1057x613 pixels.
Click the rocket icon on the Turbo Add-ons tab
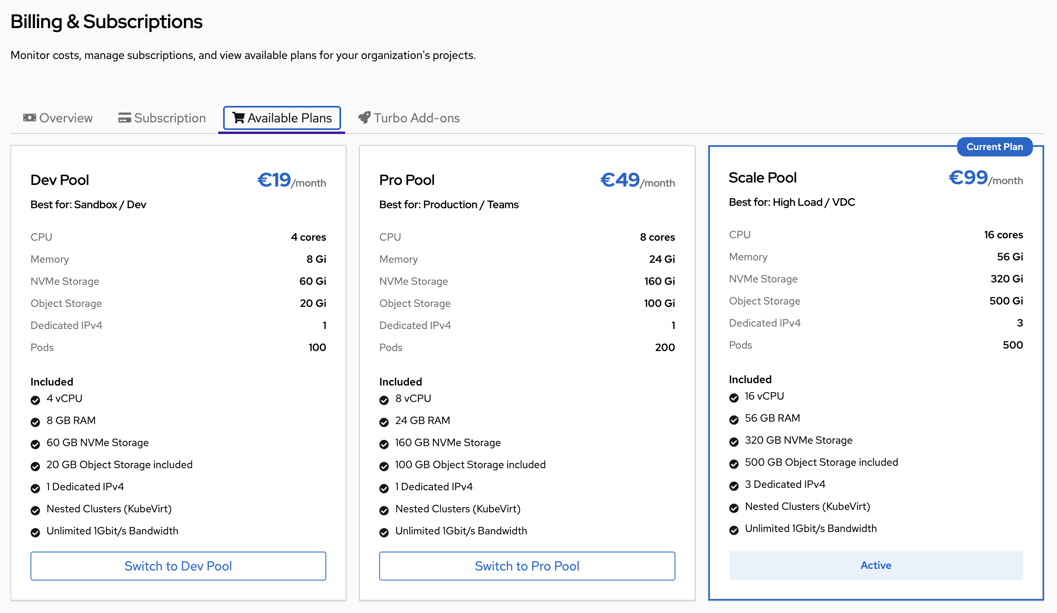point(364,118)
